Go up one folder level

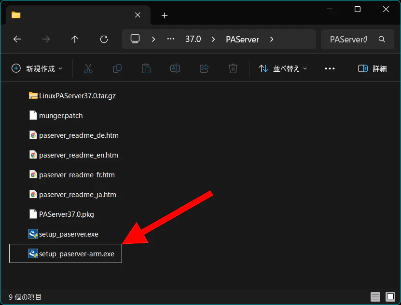(x=75, y=39)
